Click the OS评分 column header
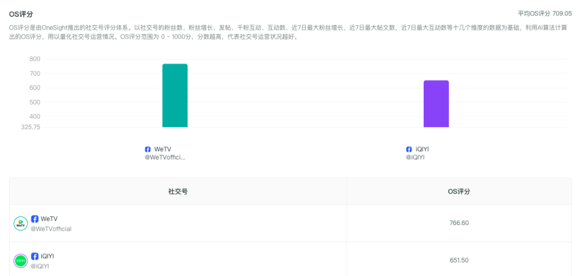The image size is (580, 276). pos(459,191)
